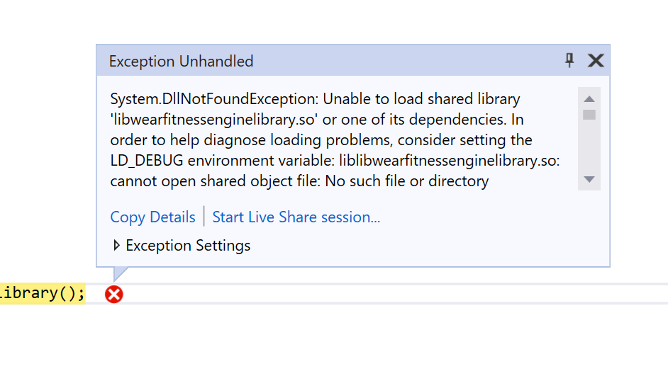Click the exception message scrollbar thumb

tap(589, 115)
